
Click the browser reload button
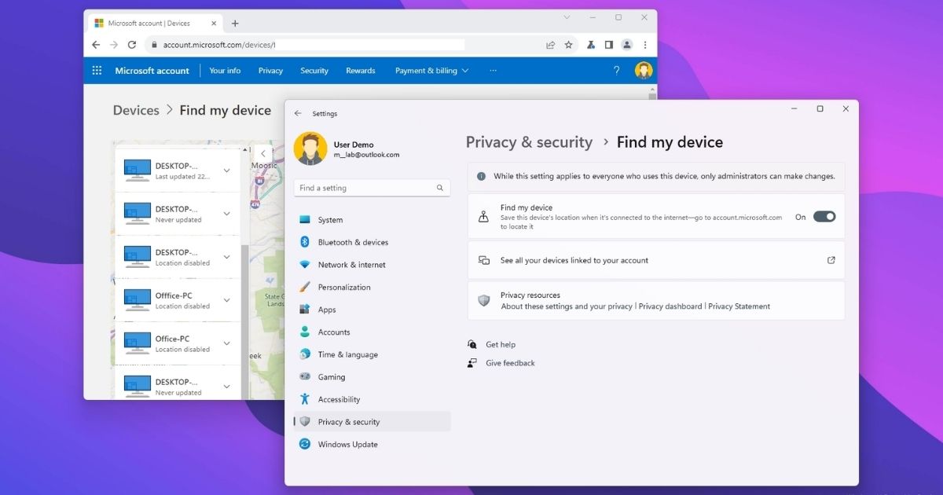(x=132, y=45)
